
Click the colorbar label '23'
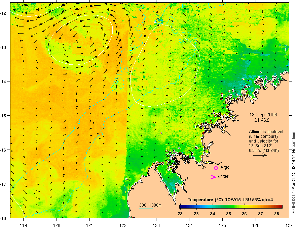click(196, 214)
